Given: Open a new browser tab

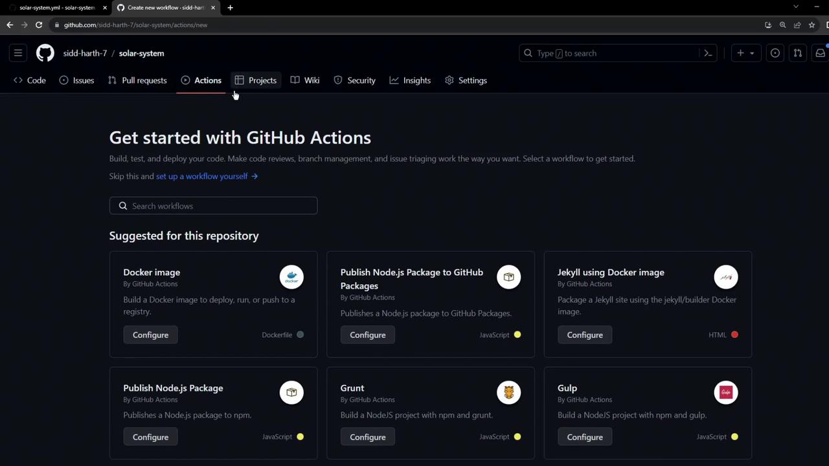Looking at the screenshot, I should coord(230,8).
